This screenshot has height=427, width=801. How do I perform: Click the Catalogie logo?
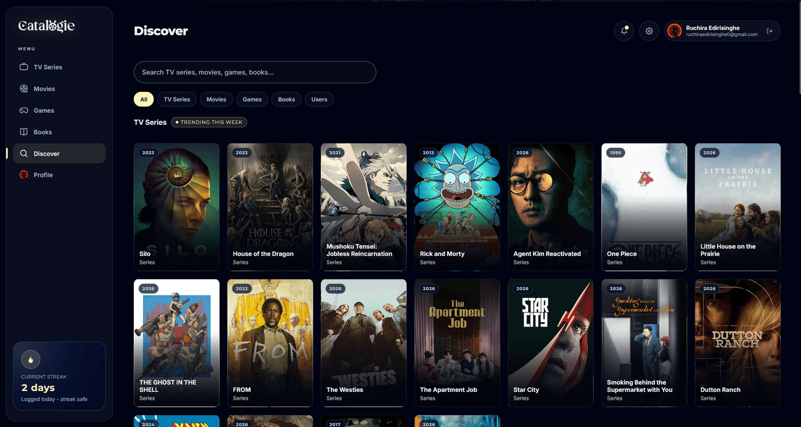coord(47,26)
